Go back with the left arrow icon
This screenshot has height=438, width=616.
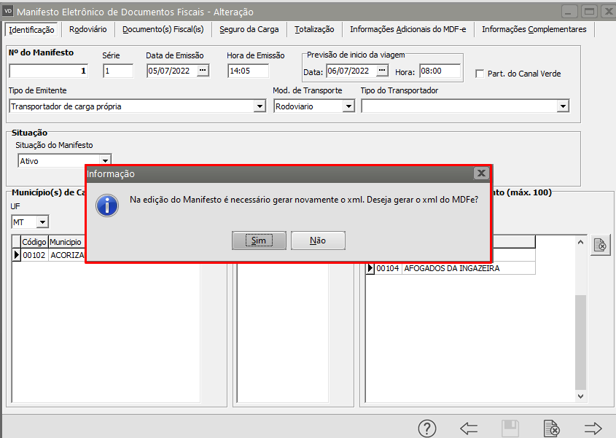click(469, 429)
